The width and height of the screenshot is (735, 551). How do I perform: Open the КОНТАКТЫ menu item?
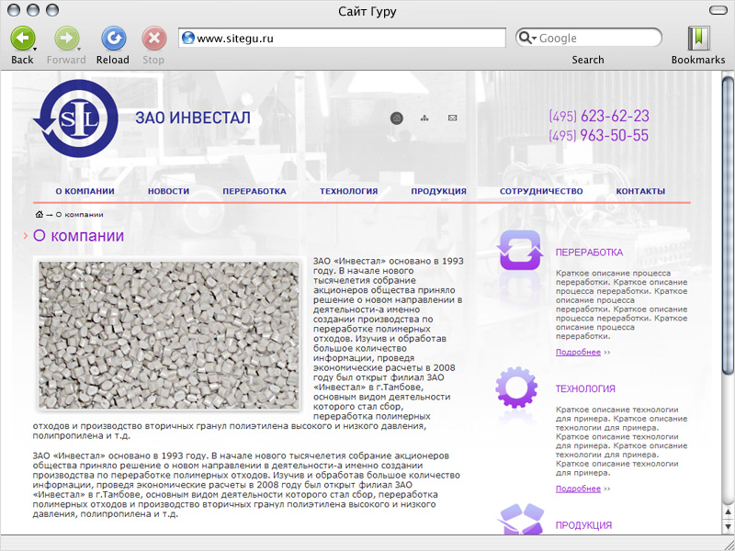coord(640,191)
